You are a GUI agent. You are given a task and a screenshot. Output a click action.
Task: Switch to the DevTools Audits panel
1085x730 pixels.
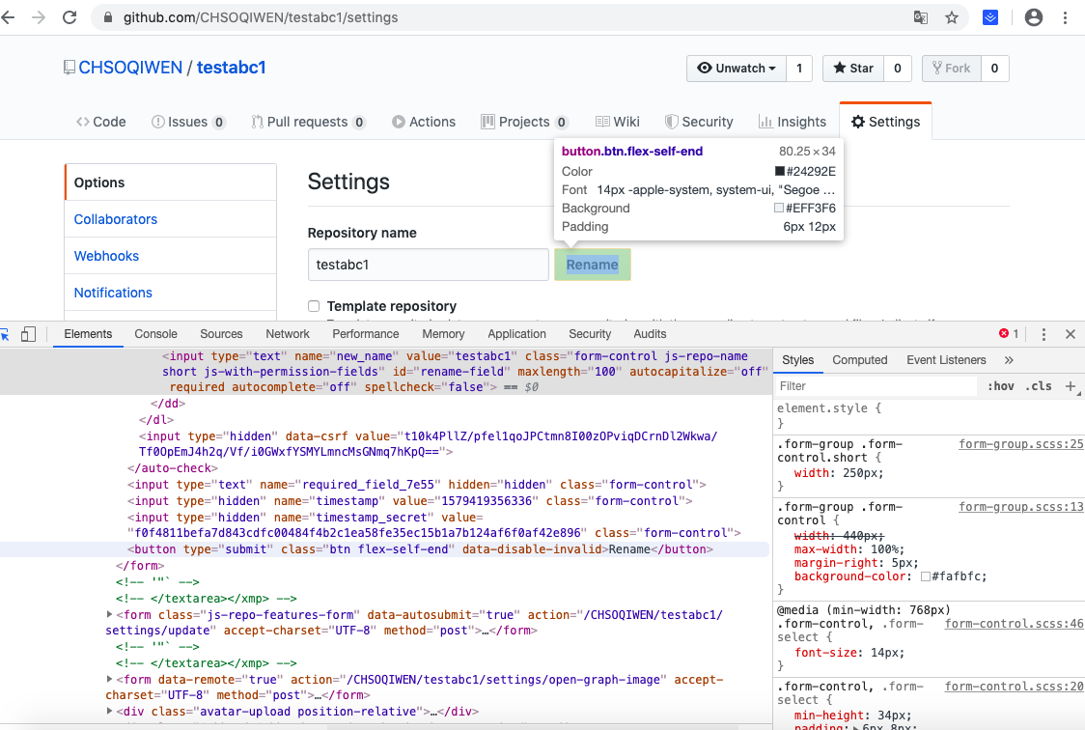(x=650, y=333)
